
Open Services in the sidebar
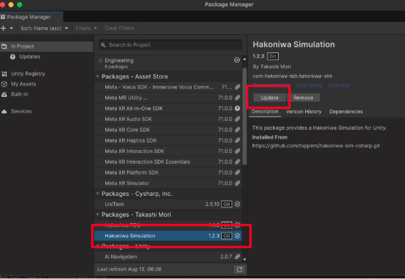pos(21,111)
